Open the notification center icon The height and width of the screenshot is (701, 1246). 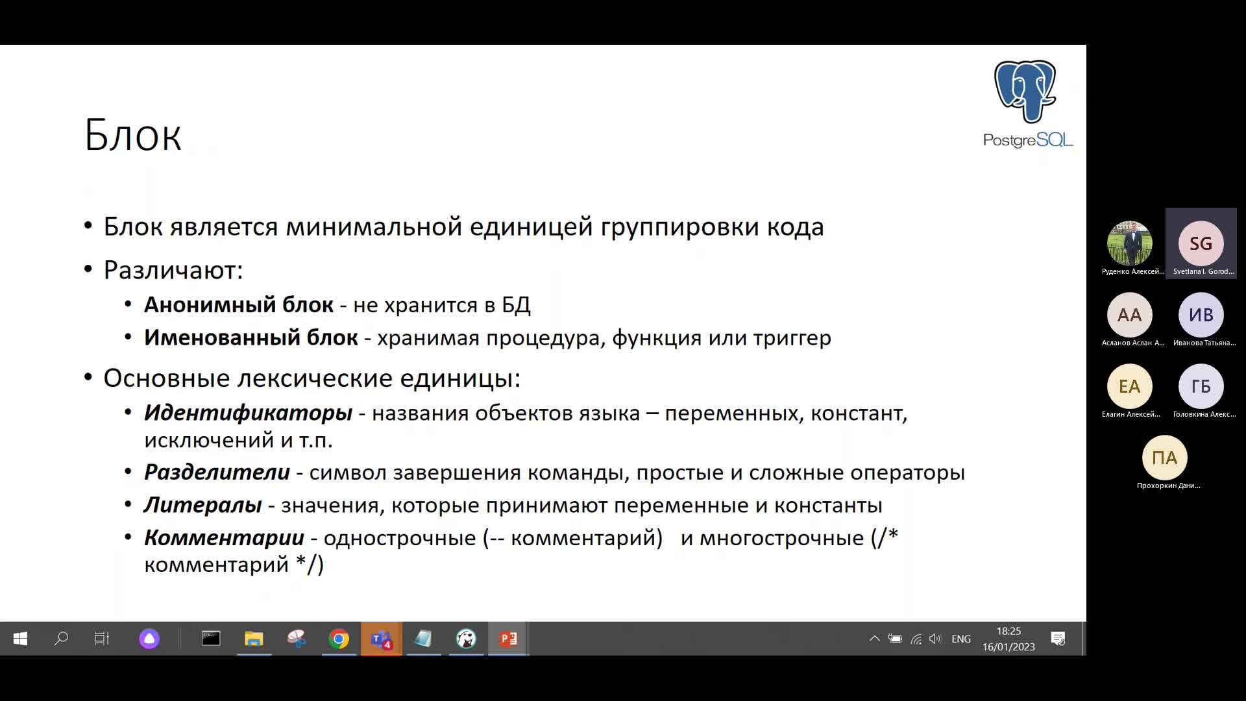[x=1058, y=639]
